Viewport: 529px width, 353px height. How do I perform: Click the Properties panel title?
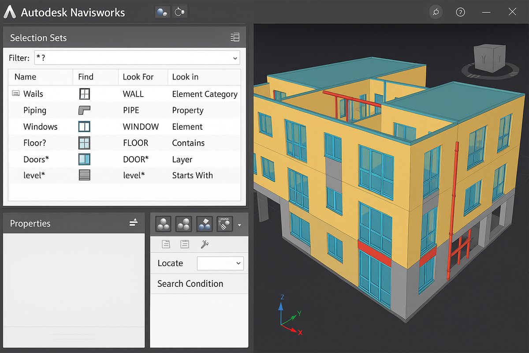coord(30,223)
